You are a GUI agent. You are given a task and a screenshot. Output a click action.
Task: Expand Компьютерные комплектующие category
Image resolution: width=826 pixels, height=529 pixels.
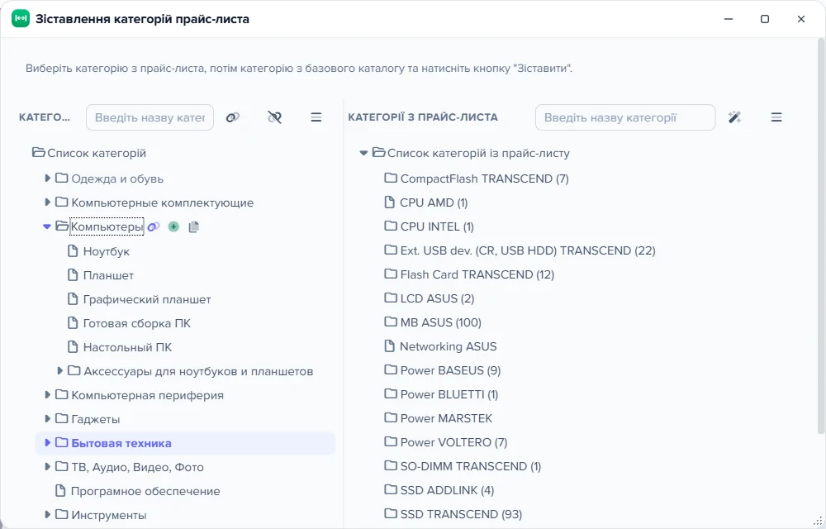pos(47,203)
